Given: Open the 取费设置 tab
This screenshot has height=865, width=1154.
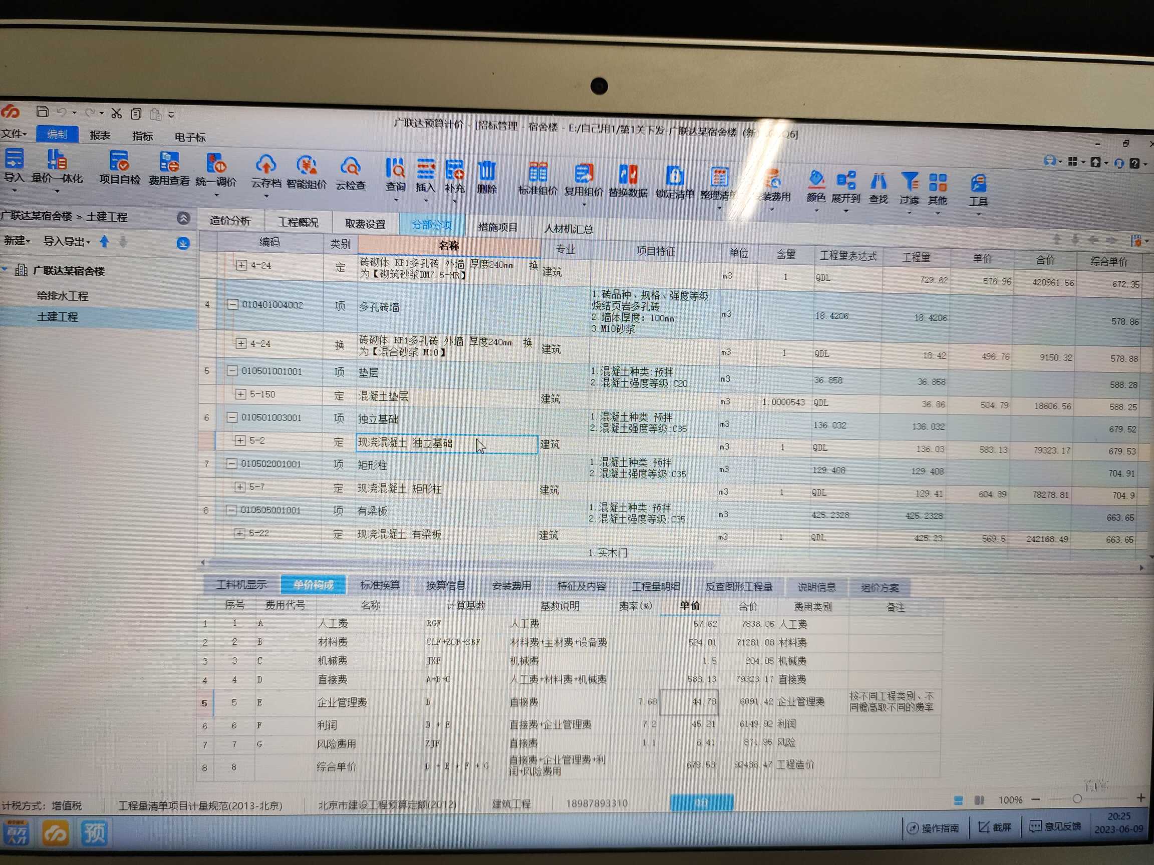Looking at the screenshot, I should [365, 224].
